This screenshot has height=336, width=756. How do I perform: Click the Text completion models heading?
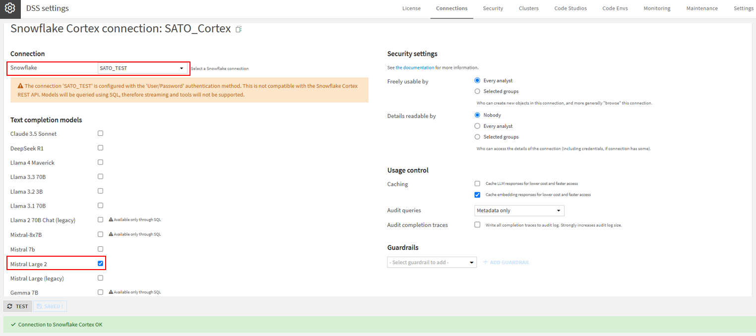46,120
